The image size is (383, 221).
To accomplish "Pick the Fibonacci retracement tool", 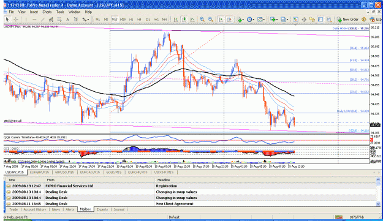I will click(x=59, y=19).
